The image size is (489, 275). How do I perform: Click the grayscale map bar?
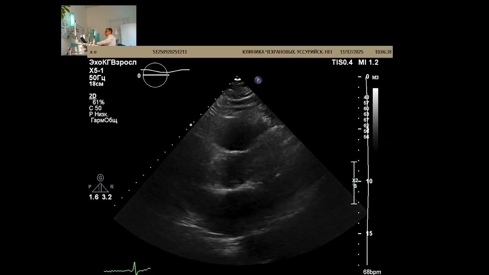coord(376,118)
